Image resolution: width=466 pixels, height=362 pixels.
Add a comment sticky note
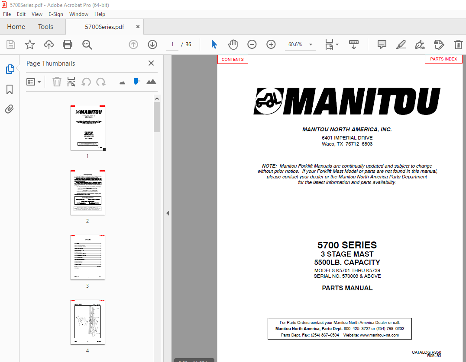(382, 44)
